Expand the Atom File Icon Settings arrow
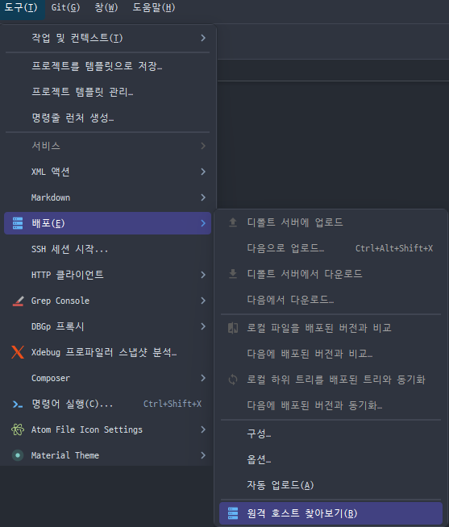Image resolution: width=449 pixels, height=527 pixels. click(203, 429)
